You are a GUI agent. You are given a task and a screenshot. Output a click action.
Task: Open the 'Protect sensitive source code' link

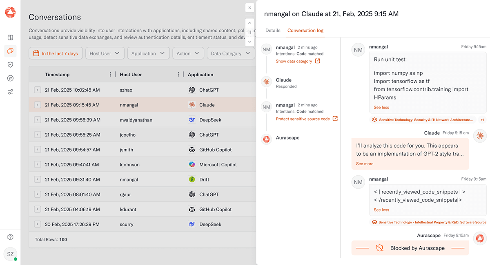(307, 119)
